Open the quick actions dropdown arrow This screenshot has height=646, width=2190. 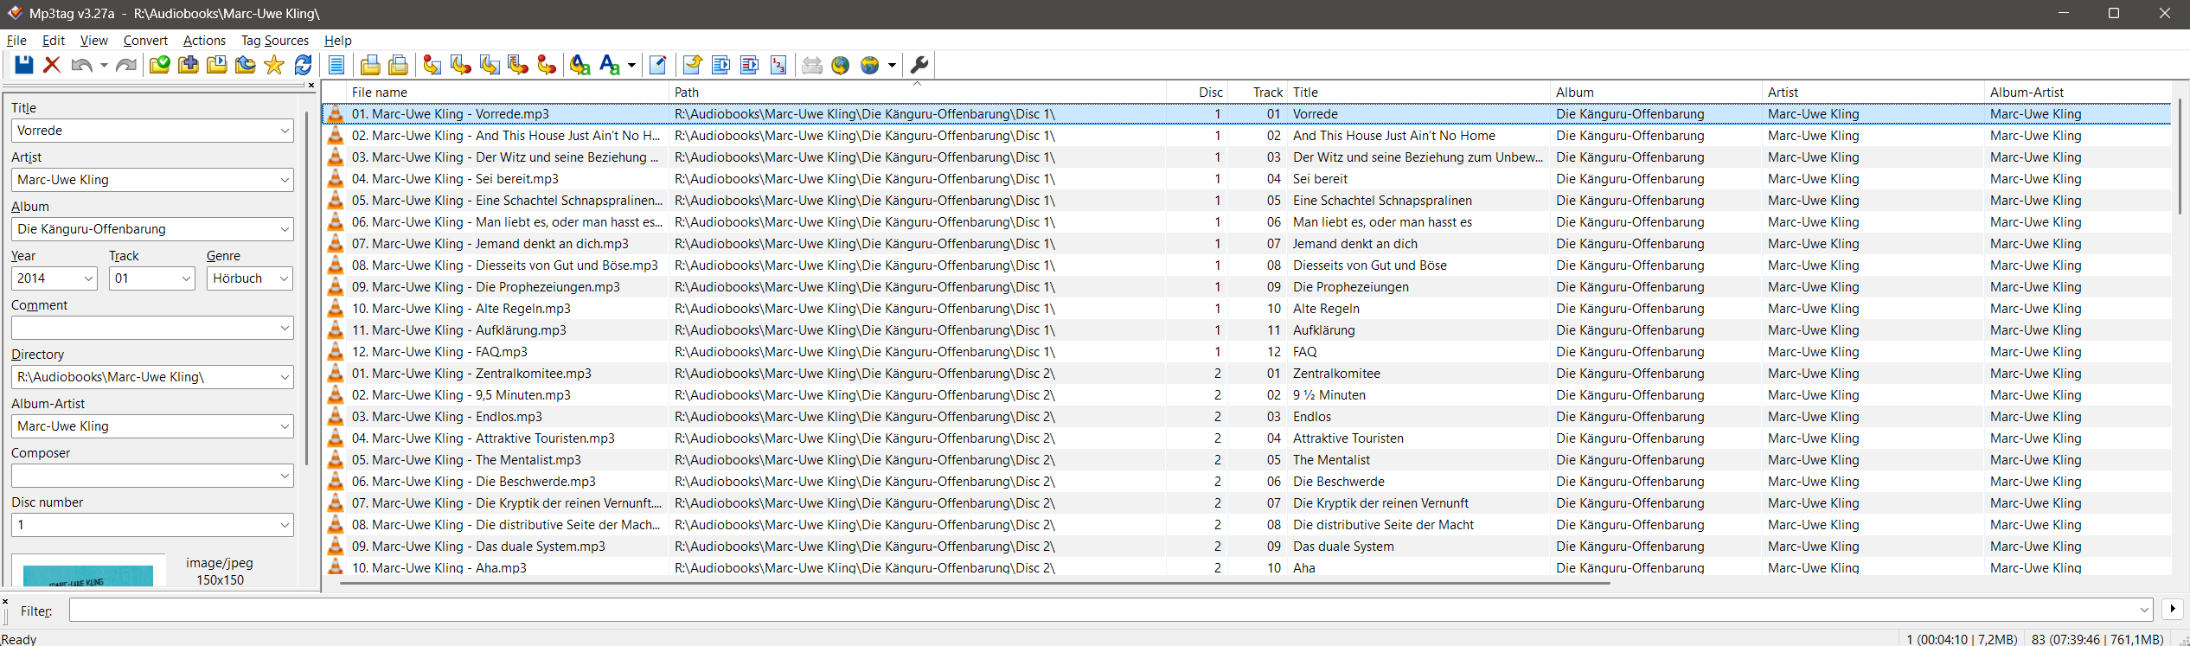tap(631, 65)
